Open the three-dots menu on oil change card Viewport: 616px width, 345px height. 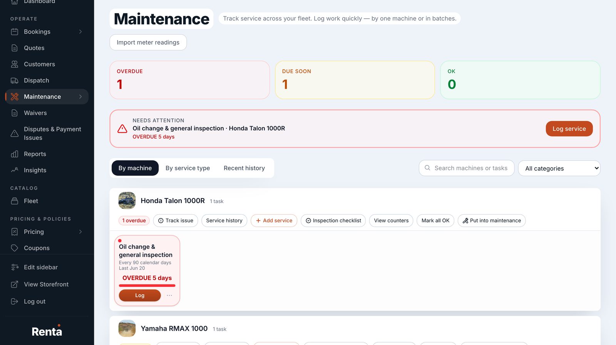pyautogui.click(x=169, y=295)
